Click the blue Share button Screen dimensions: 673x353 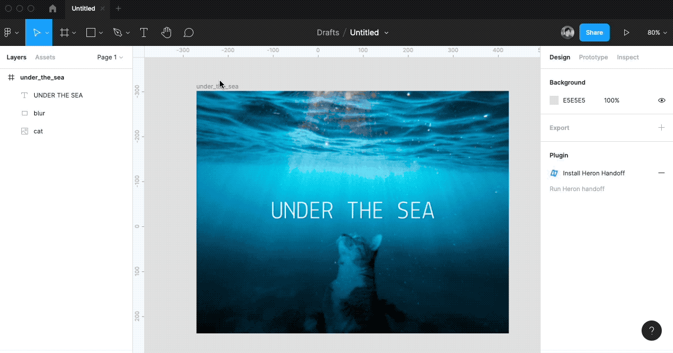coord(594,32)
